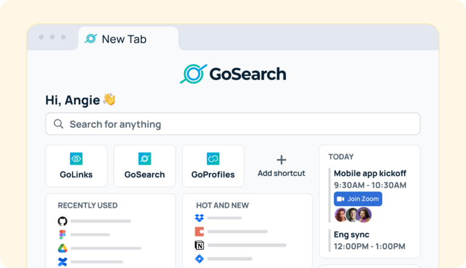
Task: Launch the GoSearch shortcut tile
Action: pos(144,166)
